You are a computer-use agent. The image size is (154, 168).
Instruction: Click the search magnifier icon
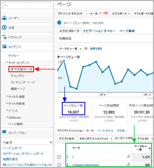(6, 5)
